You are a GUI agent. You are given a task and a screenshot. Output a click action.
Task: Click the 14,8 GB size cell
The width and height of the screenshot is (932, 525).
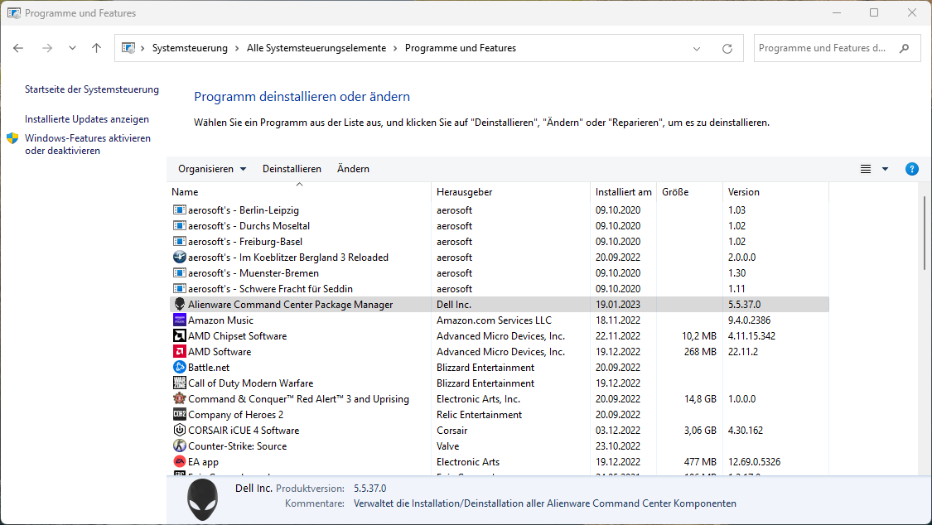(700, 399)
